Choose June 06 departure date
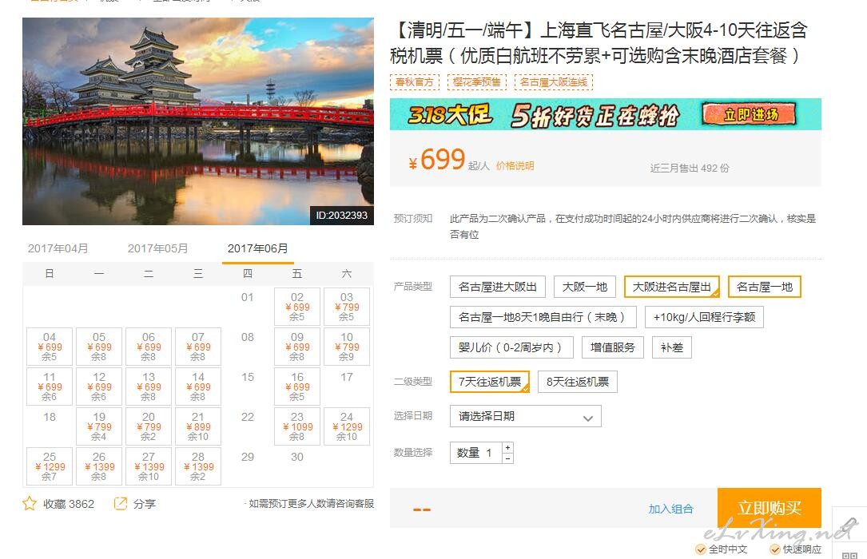 (x=148, y=347)
